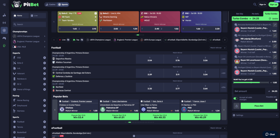Expand UEFA Champions League championship
The height and width of the screenshot is (138, 280).
click(x=45, y=36)
